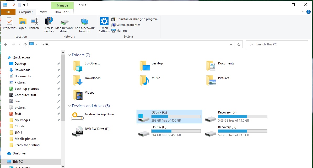The width and height of the screenshot is (313, 168).
Task: Collapse the ribbon with the chevron
Action: [303, 12]
